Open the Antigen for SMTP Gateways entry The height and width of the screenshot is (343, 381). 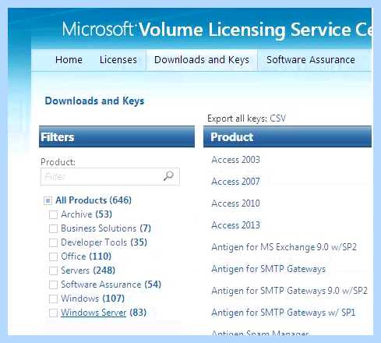268,269
